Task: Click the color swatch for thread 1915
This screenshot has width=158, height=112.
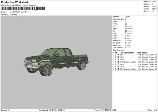Action: click(x=118, y=64)
